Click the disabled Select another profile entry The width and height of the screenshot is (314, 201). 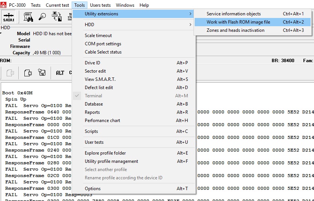point(134,170)
